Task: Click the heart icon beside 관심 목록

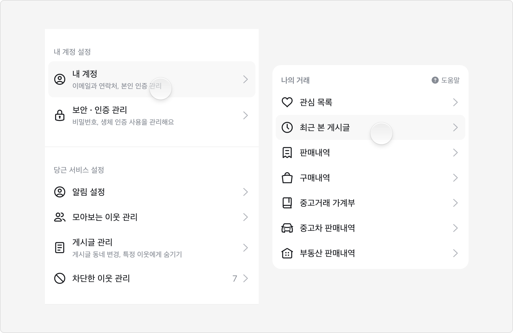Action: (287, 102)
